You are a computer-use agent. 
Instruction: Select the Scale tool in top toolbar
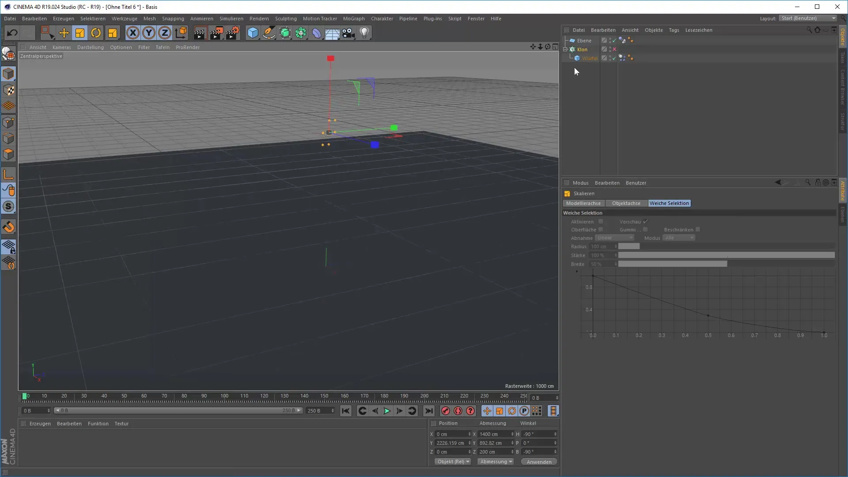pos(80,33)
